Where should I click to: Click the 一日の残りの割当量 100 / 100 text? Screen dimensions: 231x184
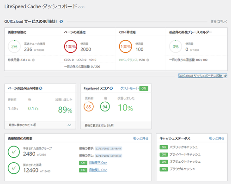(188, 60)
